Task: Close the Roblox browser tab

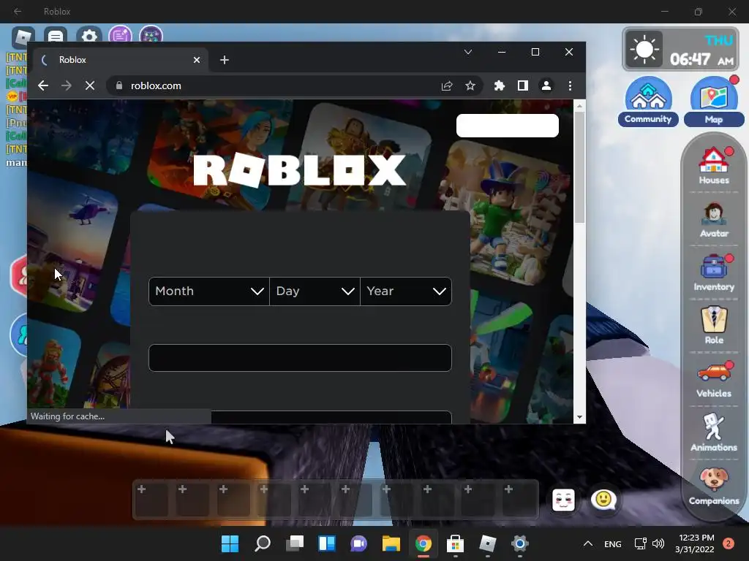Action: pos(197,60)
